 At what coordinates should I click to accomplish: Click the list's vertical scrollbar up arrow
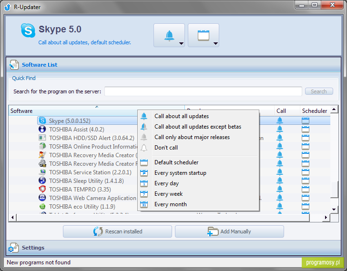click(x=334, y=109)
